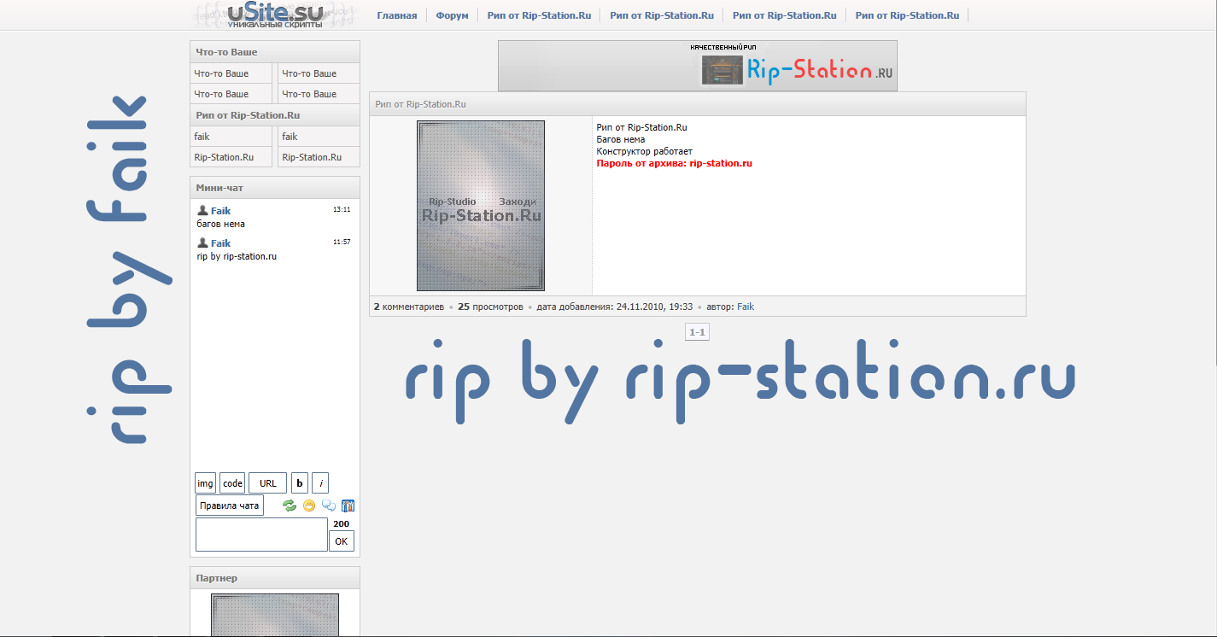Focus the mini-chat message text box
The width and height of the screenshot is (1217, 637).
[262, 535]
